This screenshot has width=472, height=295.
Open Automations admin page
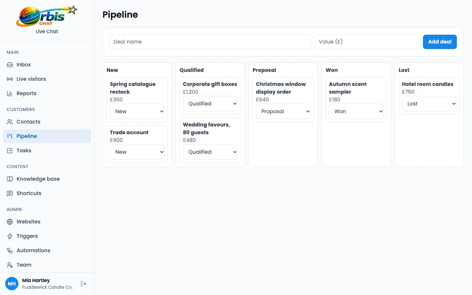point(47,250)
